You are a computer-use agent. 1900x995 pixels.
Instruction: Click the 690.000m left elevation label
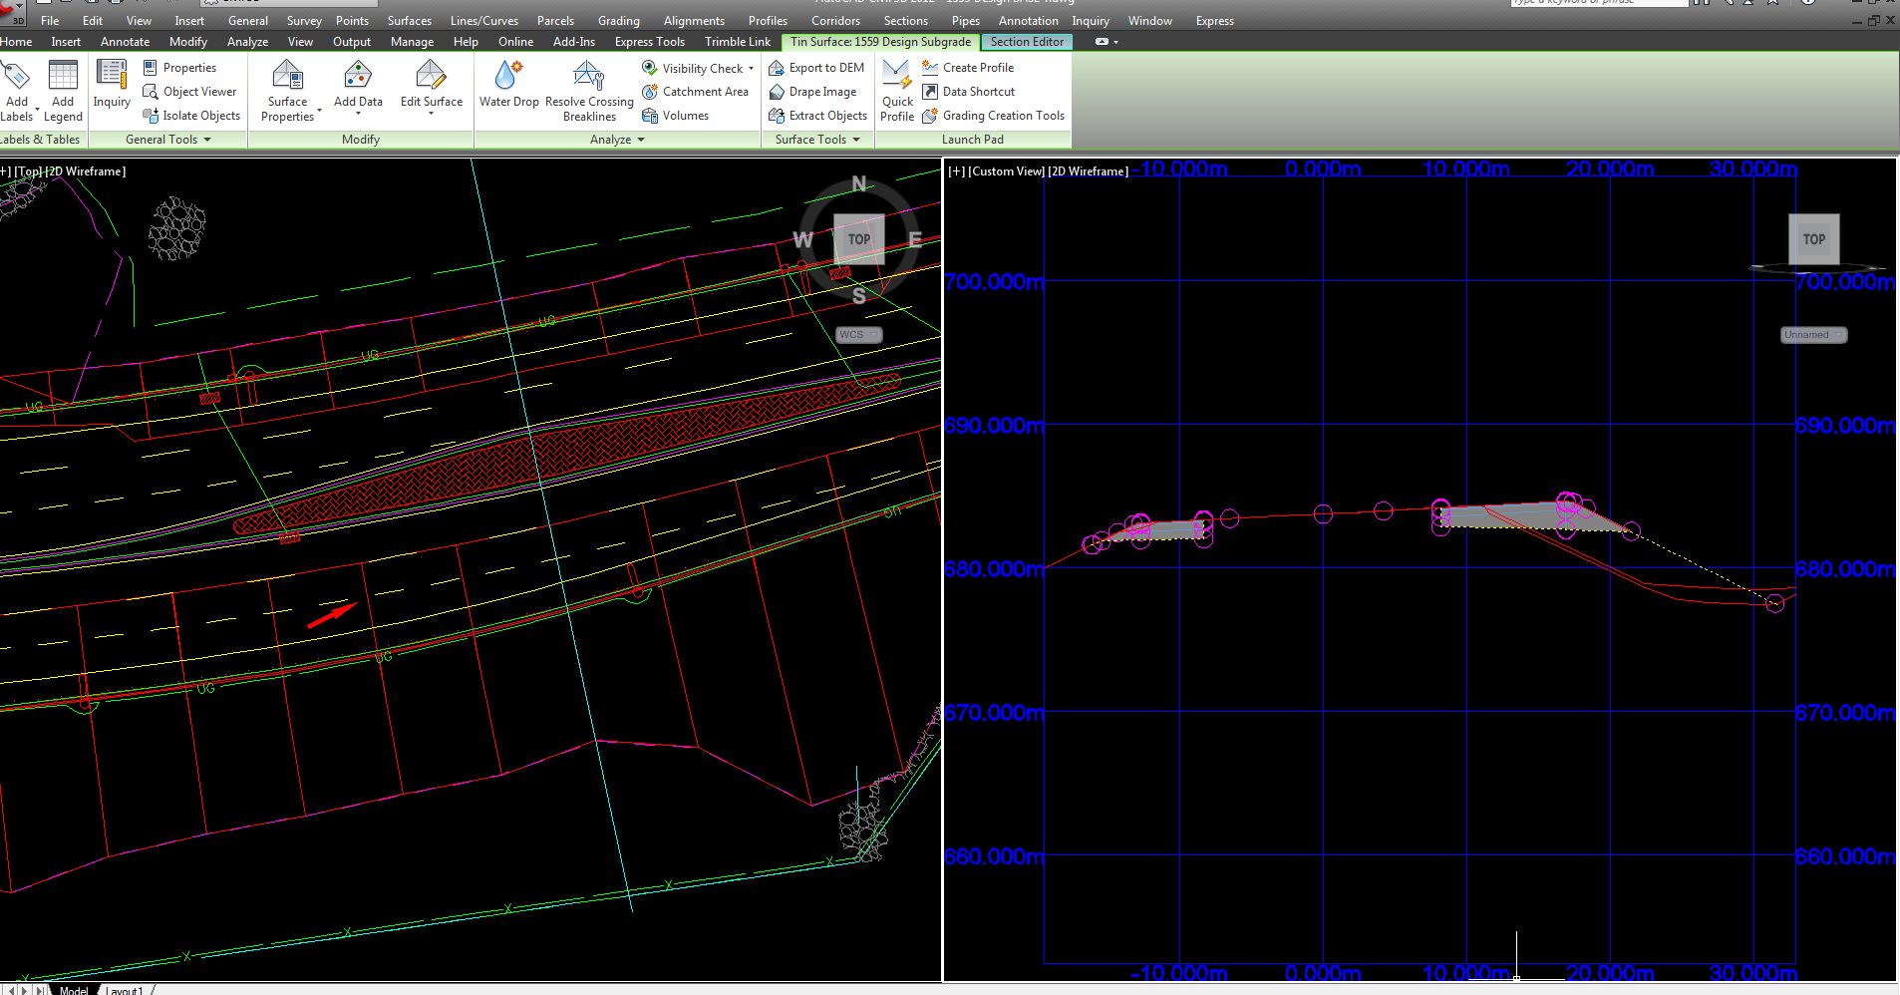[994, 426]
